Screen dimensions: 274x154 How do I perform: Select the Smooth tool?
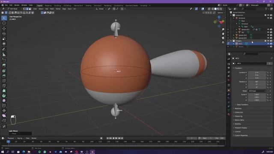(x=4, y=101)
